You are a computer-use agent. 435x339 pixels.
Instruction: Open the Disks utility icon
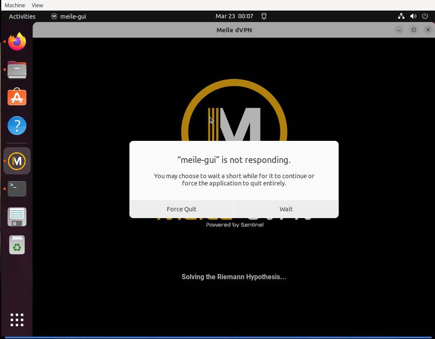(x=17, y=216)
